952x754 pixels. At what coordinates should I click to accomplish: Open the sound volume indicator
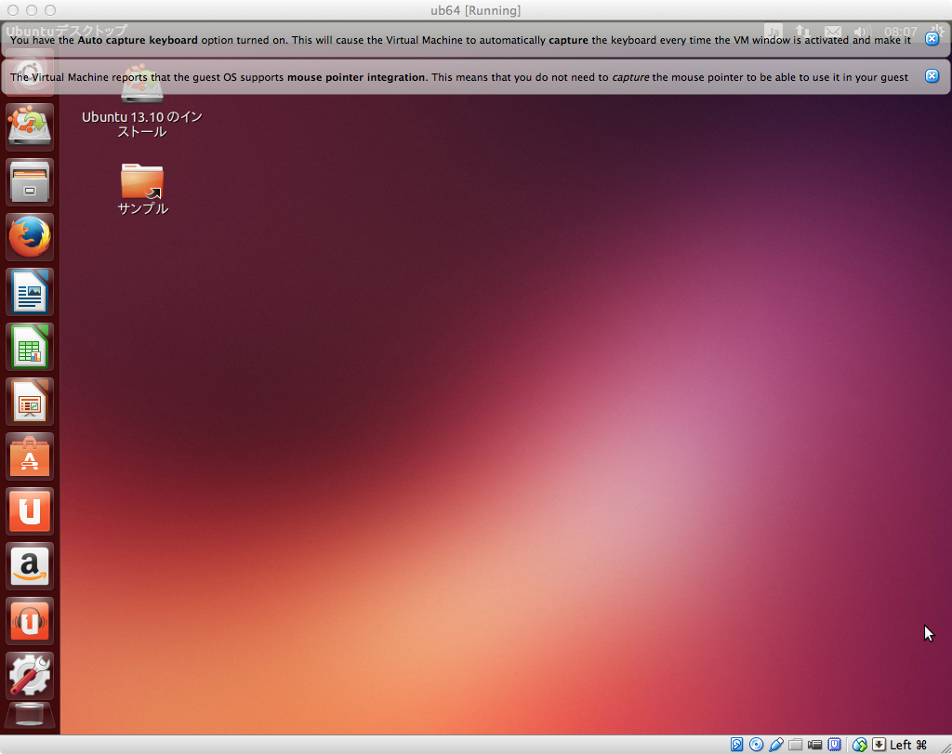pyautogui.click(x=862, y=31)
